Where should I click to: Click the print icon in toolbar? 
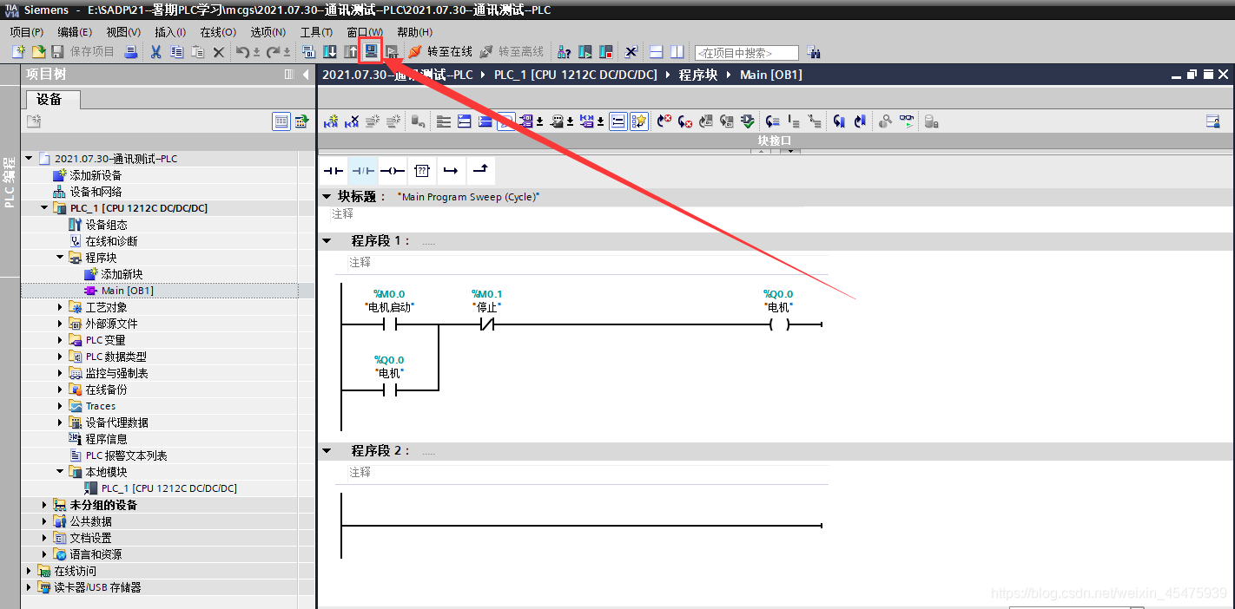point(131,52)
